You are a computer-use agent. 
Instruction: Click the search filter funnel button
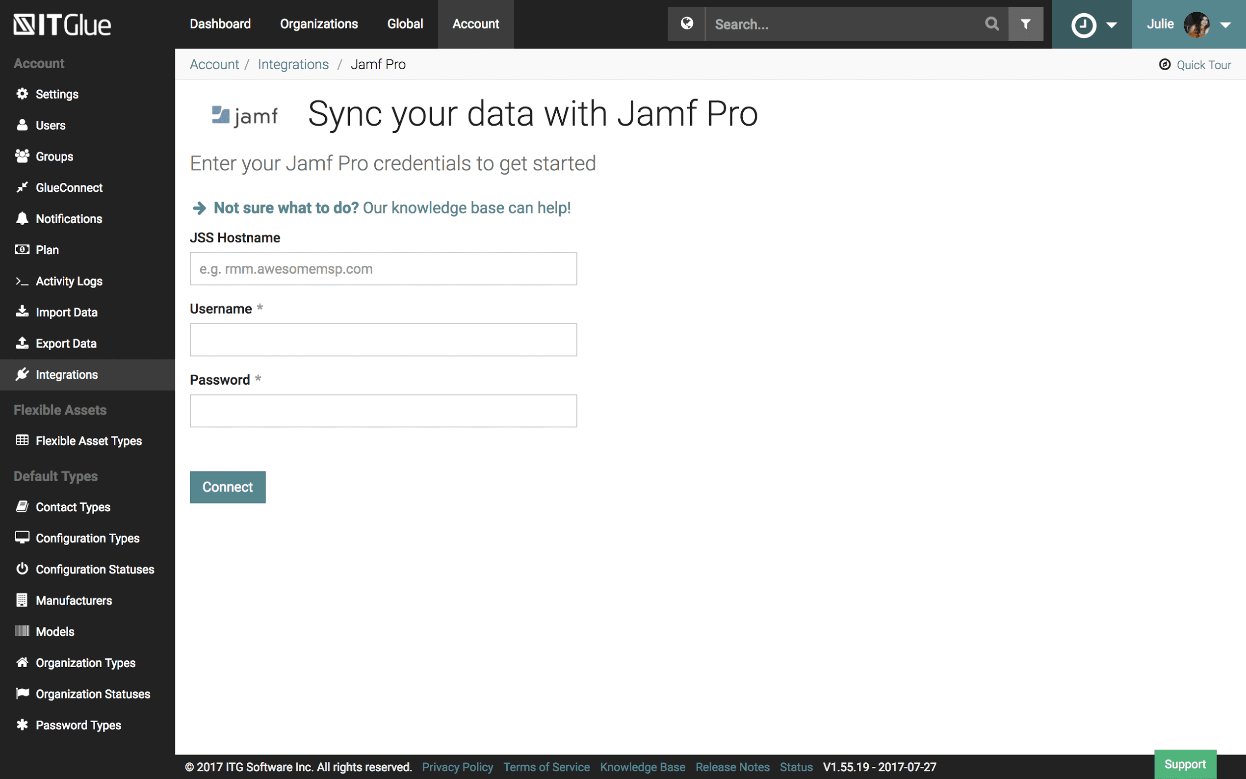tap(1026, 24)
